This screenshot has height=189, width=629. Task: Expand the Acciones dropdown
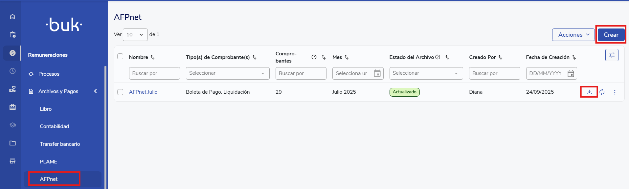pyautogui.click(x=573, y=35)
